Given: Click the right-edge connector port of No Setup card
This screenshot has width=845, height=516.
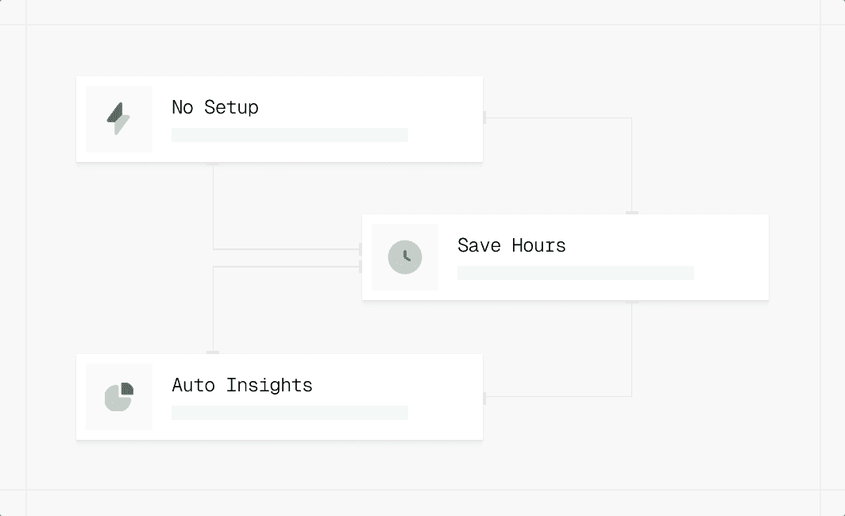Looking at the screenshot, I should click(x=484, y=117).
